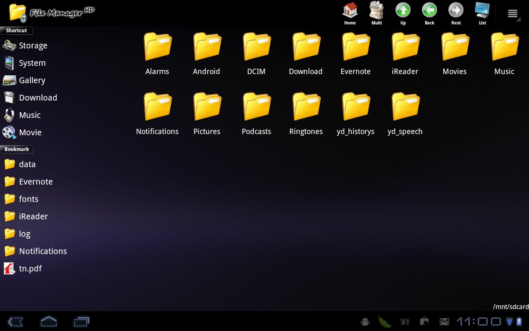The width and height of the screenshot is (529, 331).
Task: Tap the recent apps button in system bar
Action: point(81,321)
